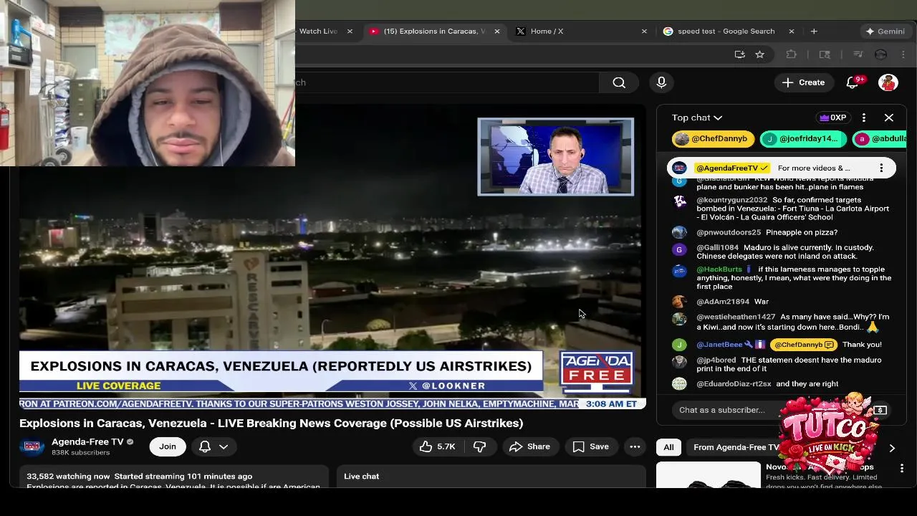
Task: Open Chrome three-dot menu
Action: coord(903,54)
